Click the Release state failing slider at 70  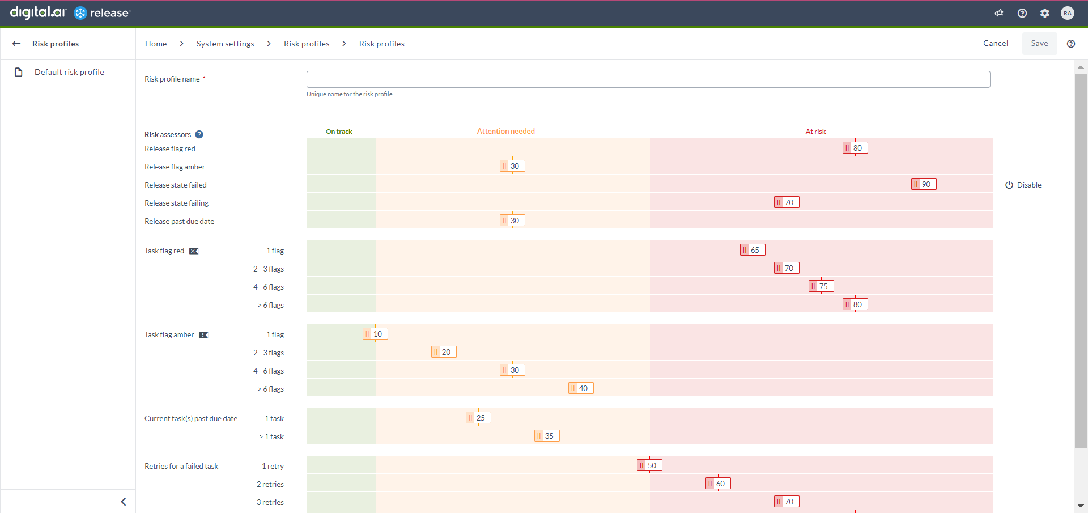[787, 202]
